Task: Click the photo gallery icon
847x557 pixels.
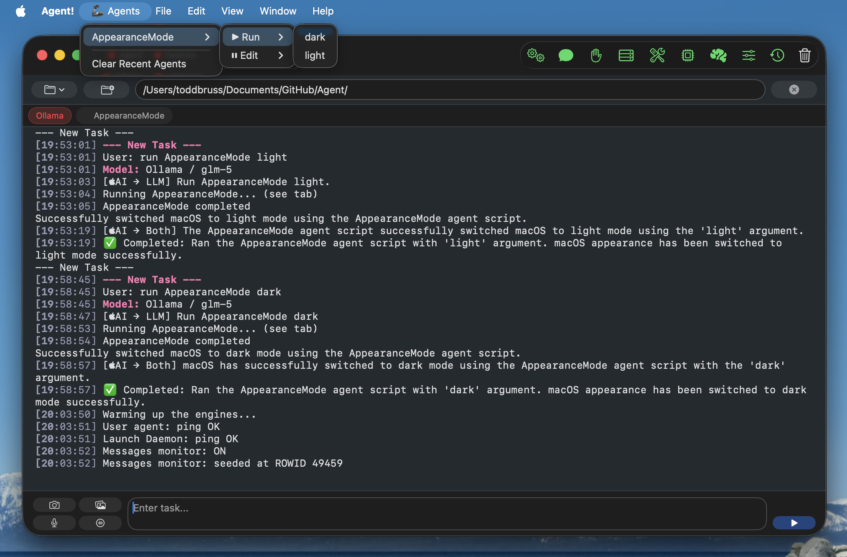Action: pos(100,505)
